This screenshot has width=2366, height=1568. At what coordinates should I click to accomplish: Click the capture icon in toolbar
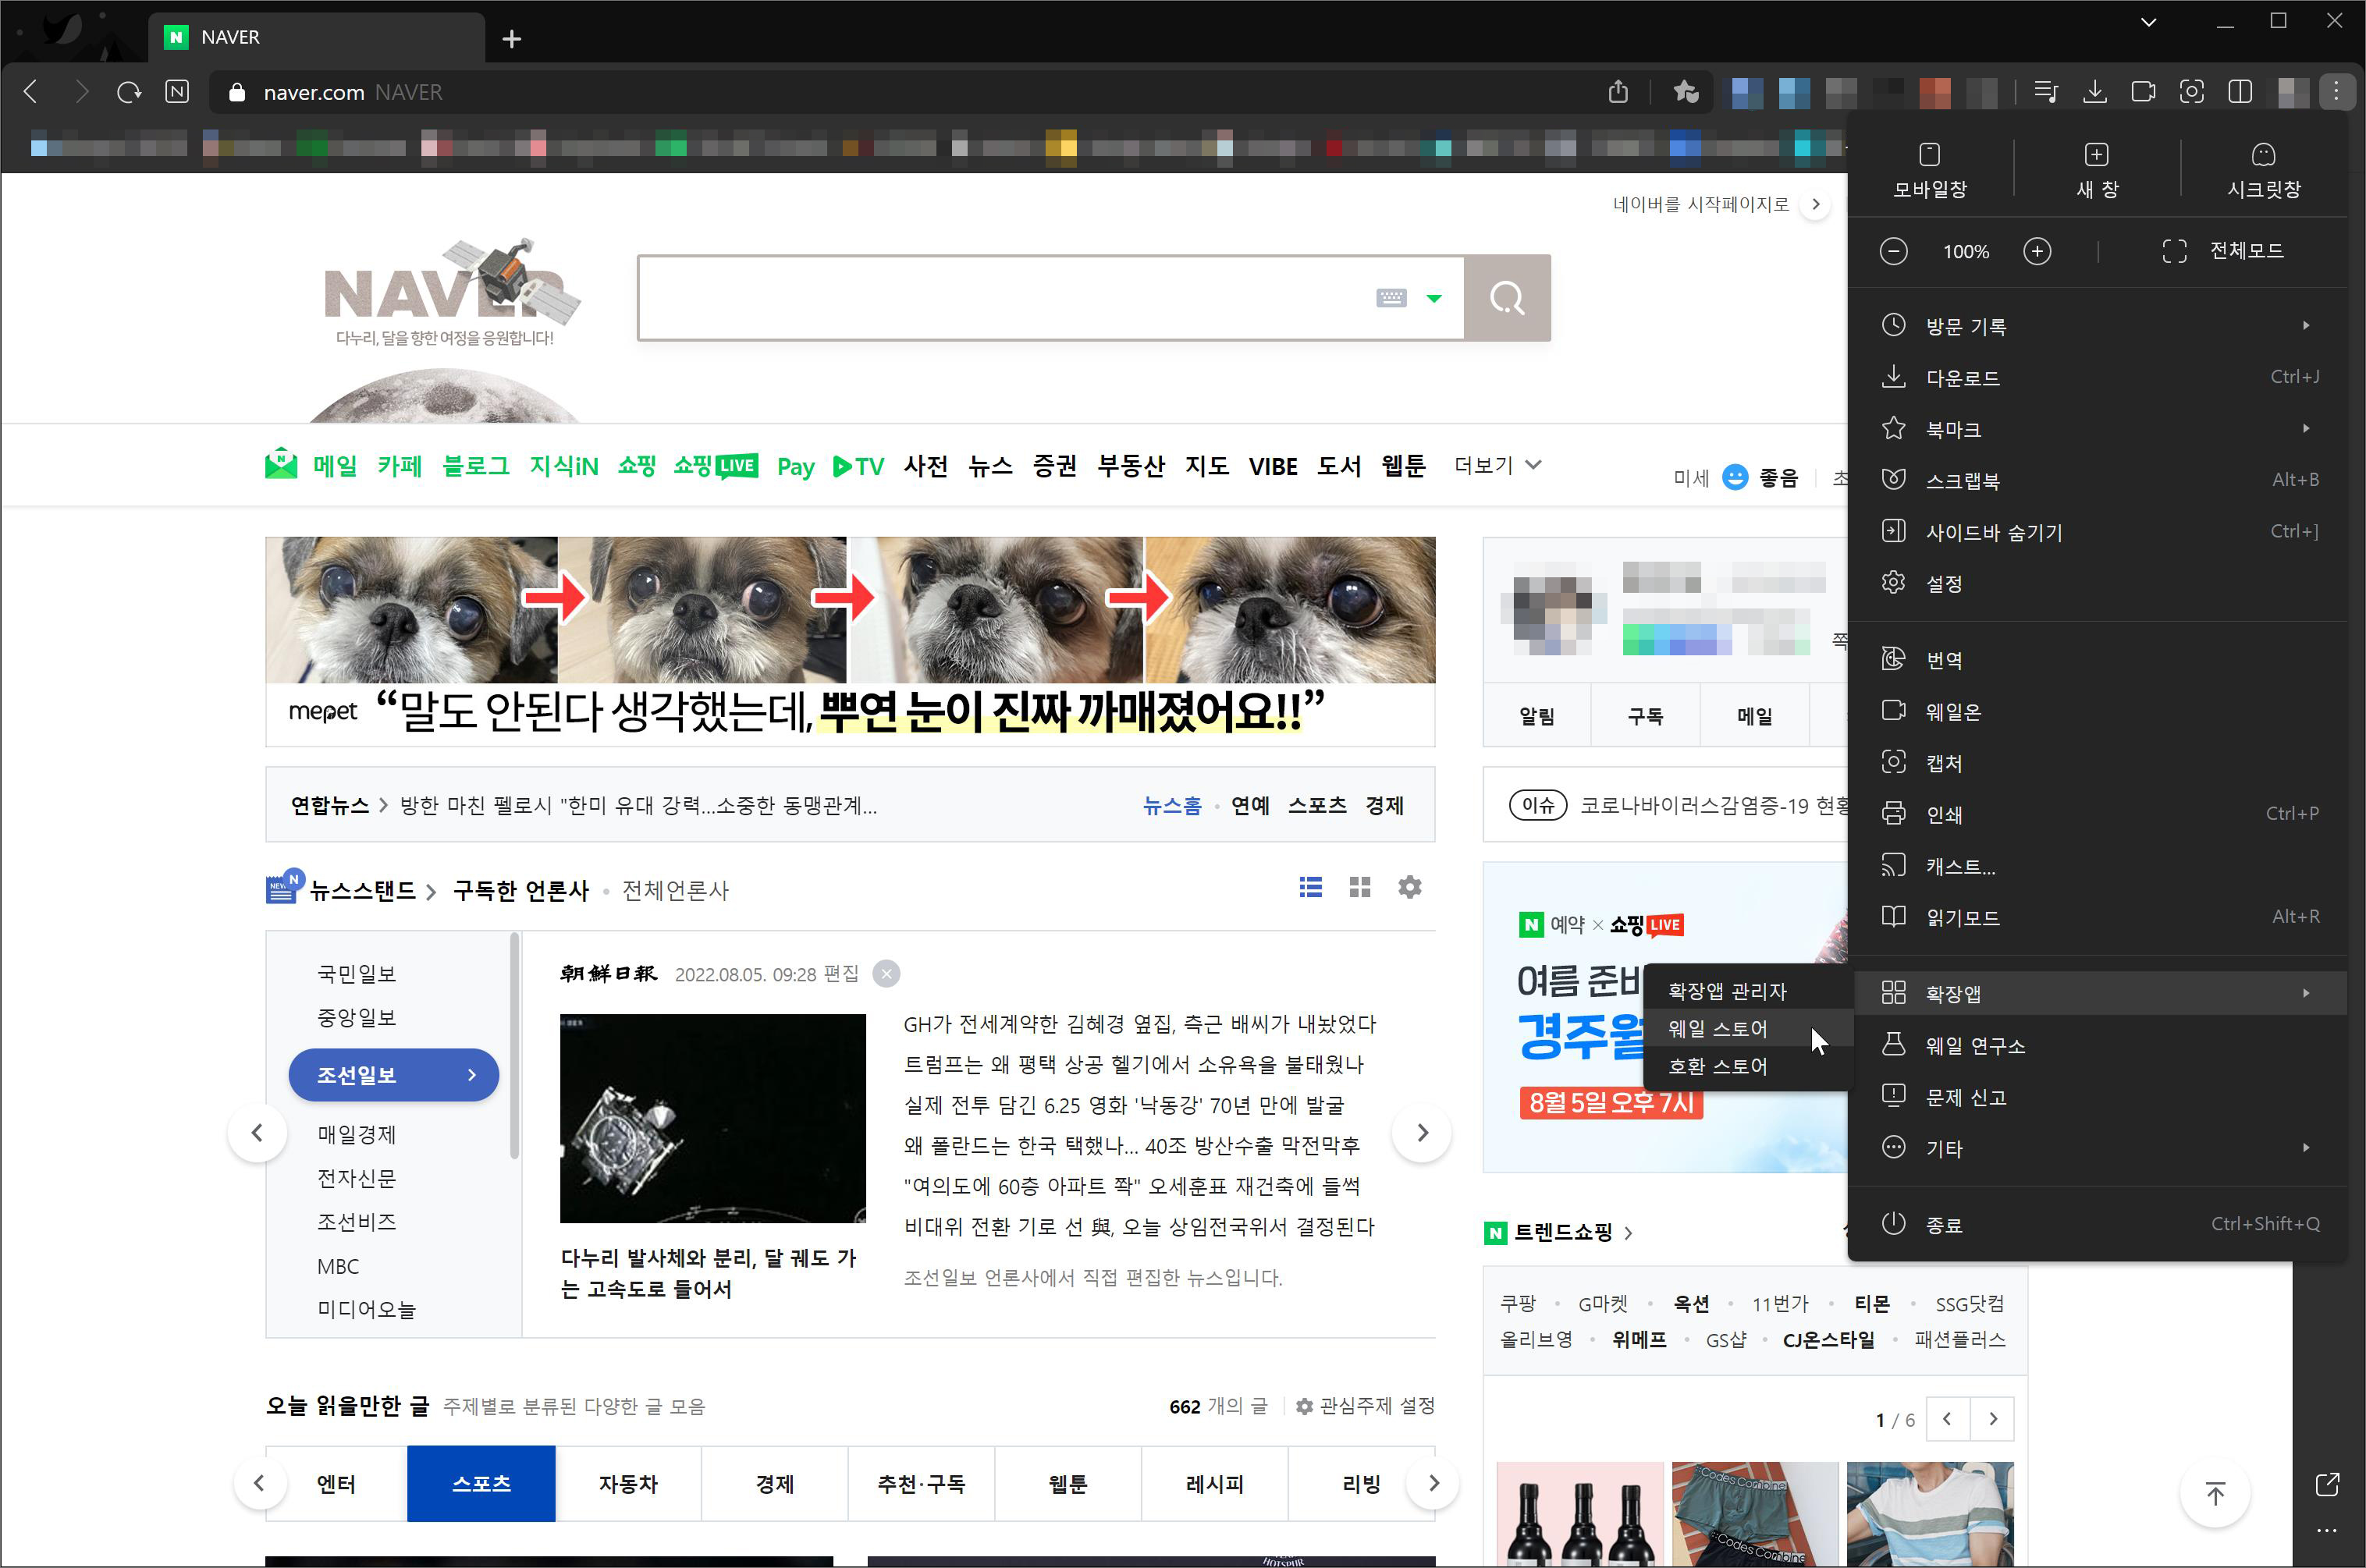2191,92
